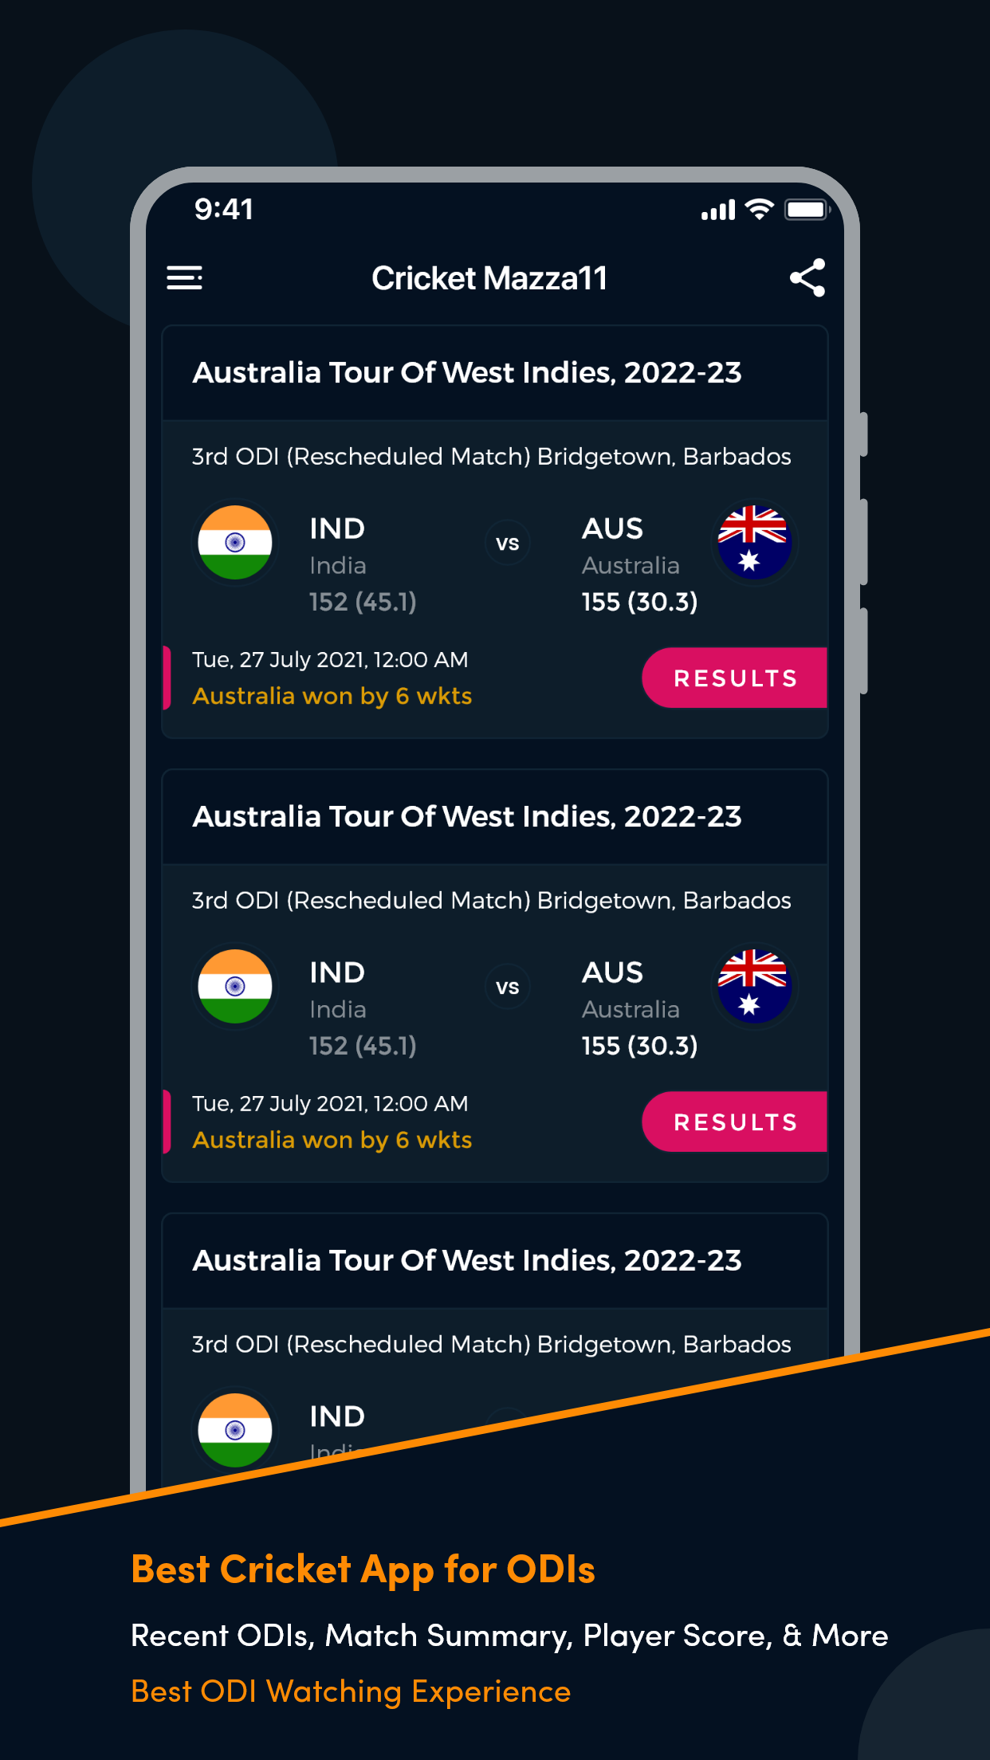
Task: Tap the battery status icon
Action: [807, 210]
